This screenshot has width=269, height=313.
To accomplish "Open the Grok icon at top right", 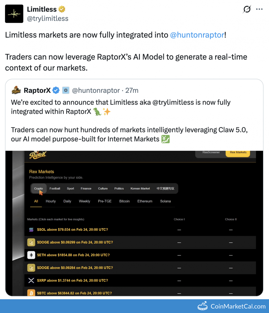I will [247, 10].
